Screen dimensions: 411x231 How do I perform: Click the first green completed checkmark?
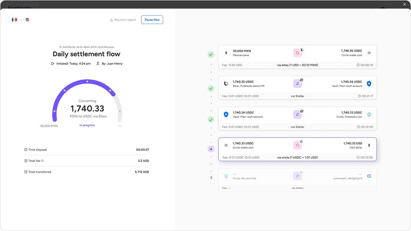coord(211,55)
